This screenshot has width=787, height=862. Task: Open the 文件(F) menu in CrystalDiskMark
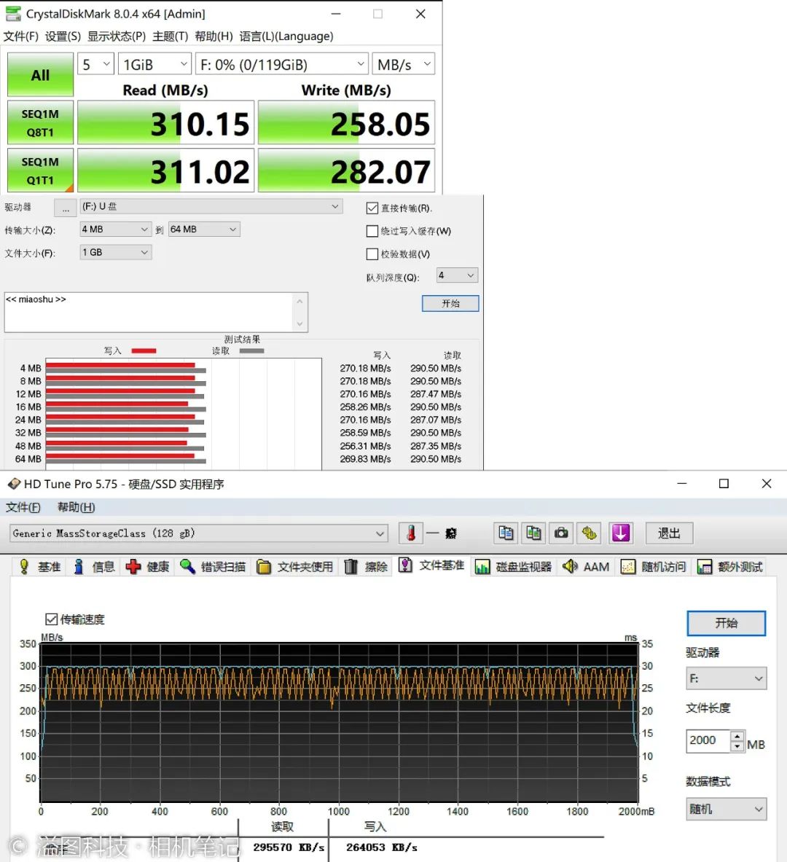[x=21, y=36]
